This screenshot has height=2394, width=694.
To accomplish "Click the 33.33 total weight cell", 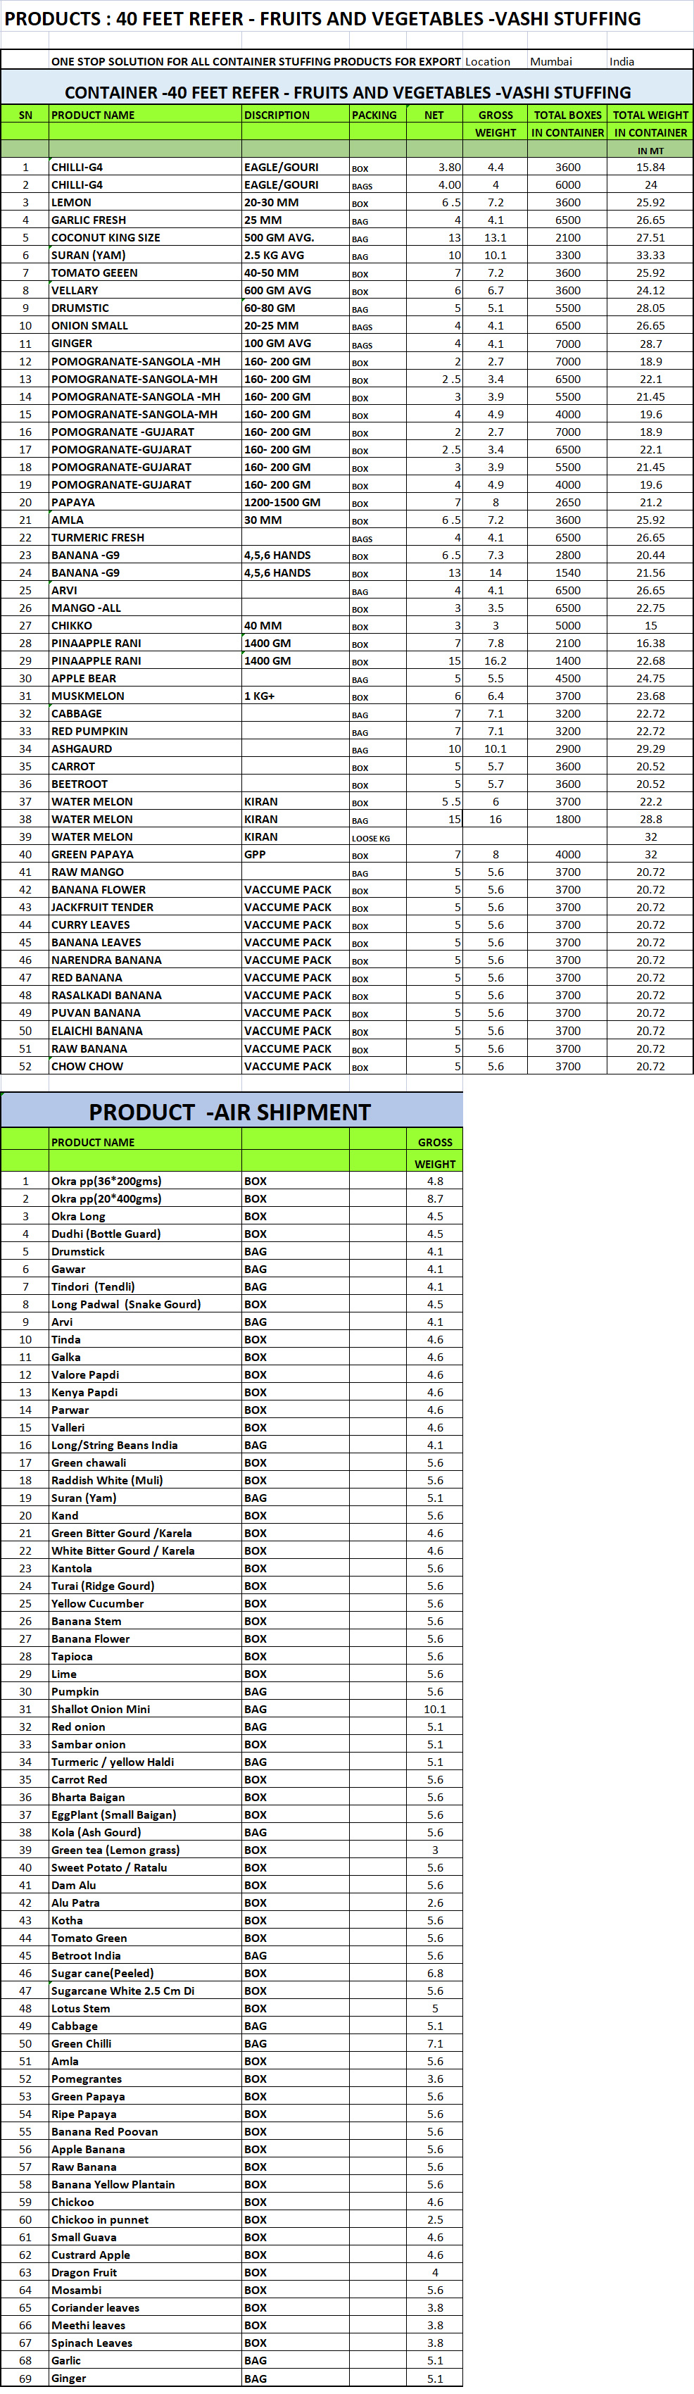I will point(650,256).
